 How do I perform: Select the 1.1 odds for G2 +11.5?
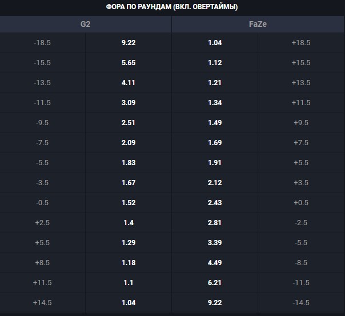pos(129,283)
